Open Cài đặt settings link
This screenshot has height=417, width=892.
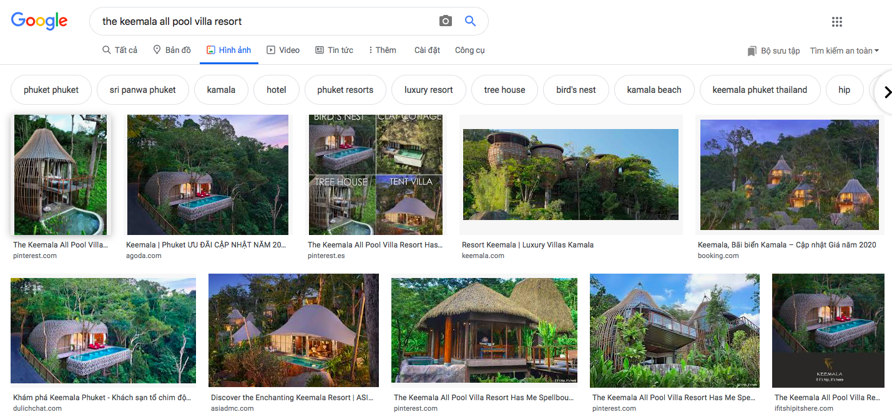pyautogui.click(x=427, y=50)
